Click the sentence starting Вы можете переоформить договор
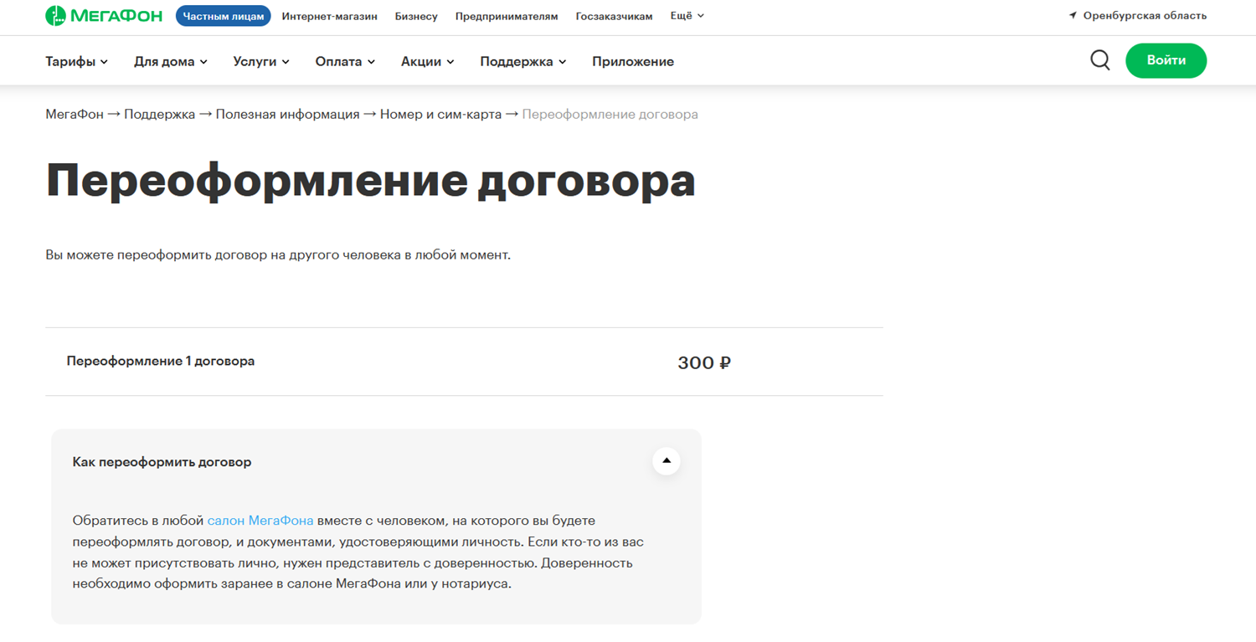This screenshot has width=1256, height=642. [278, 254]
